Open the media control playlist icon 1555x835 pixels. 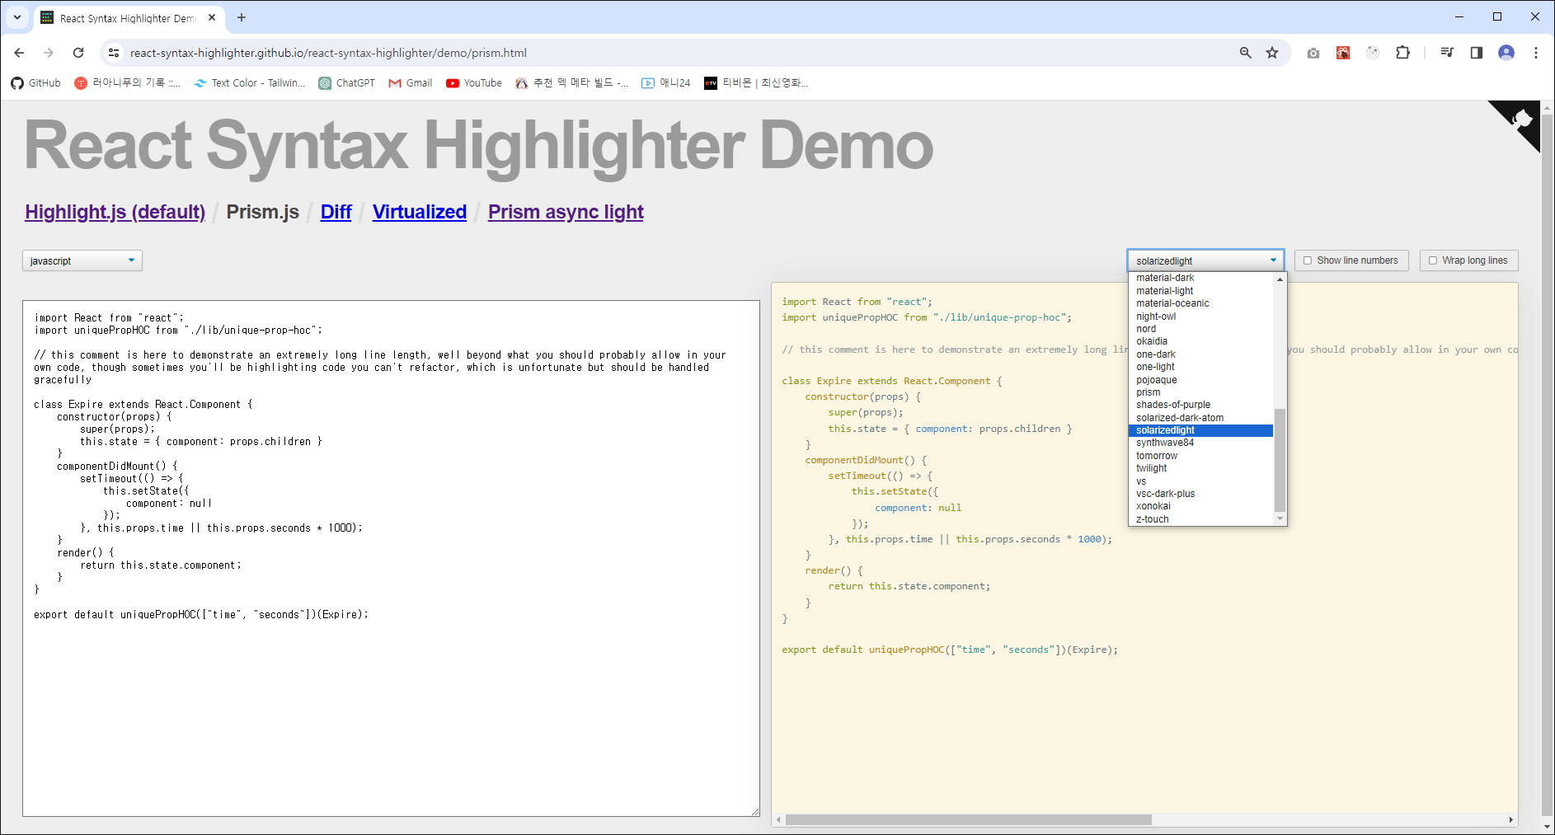(1447, 53)
